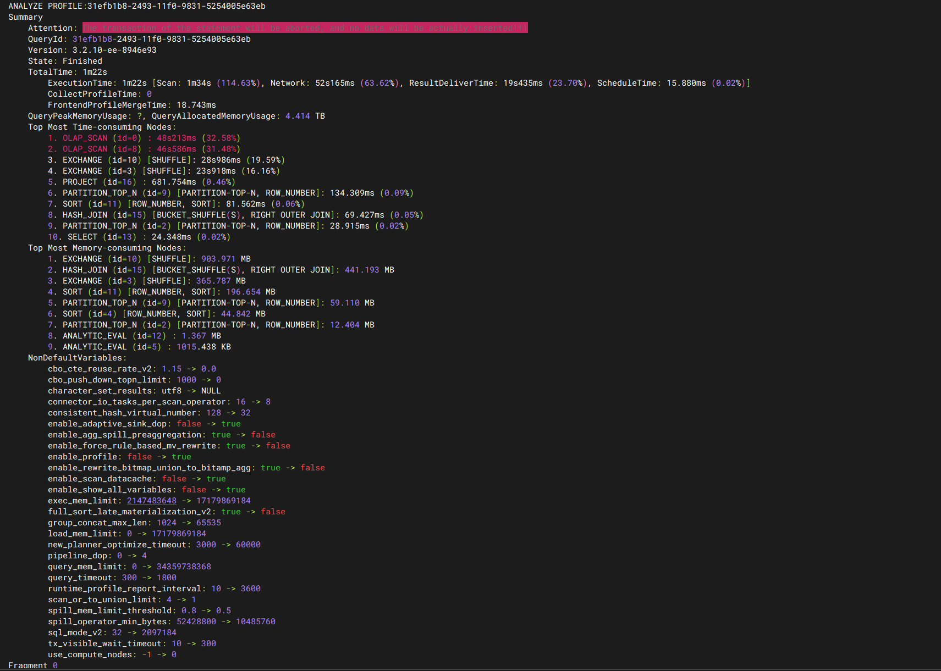Click the underlined 2147483648 exec_mem_limit value
Image resolution: width=941 pixels, height=671 pixels.
point(151,501)
